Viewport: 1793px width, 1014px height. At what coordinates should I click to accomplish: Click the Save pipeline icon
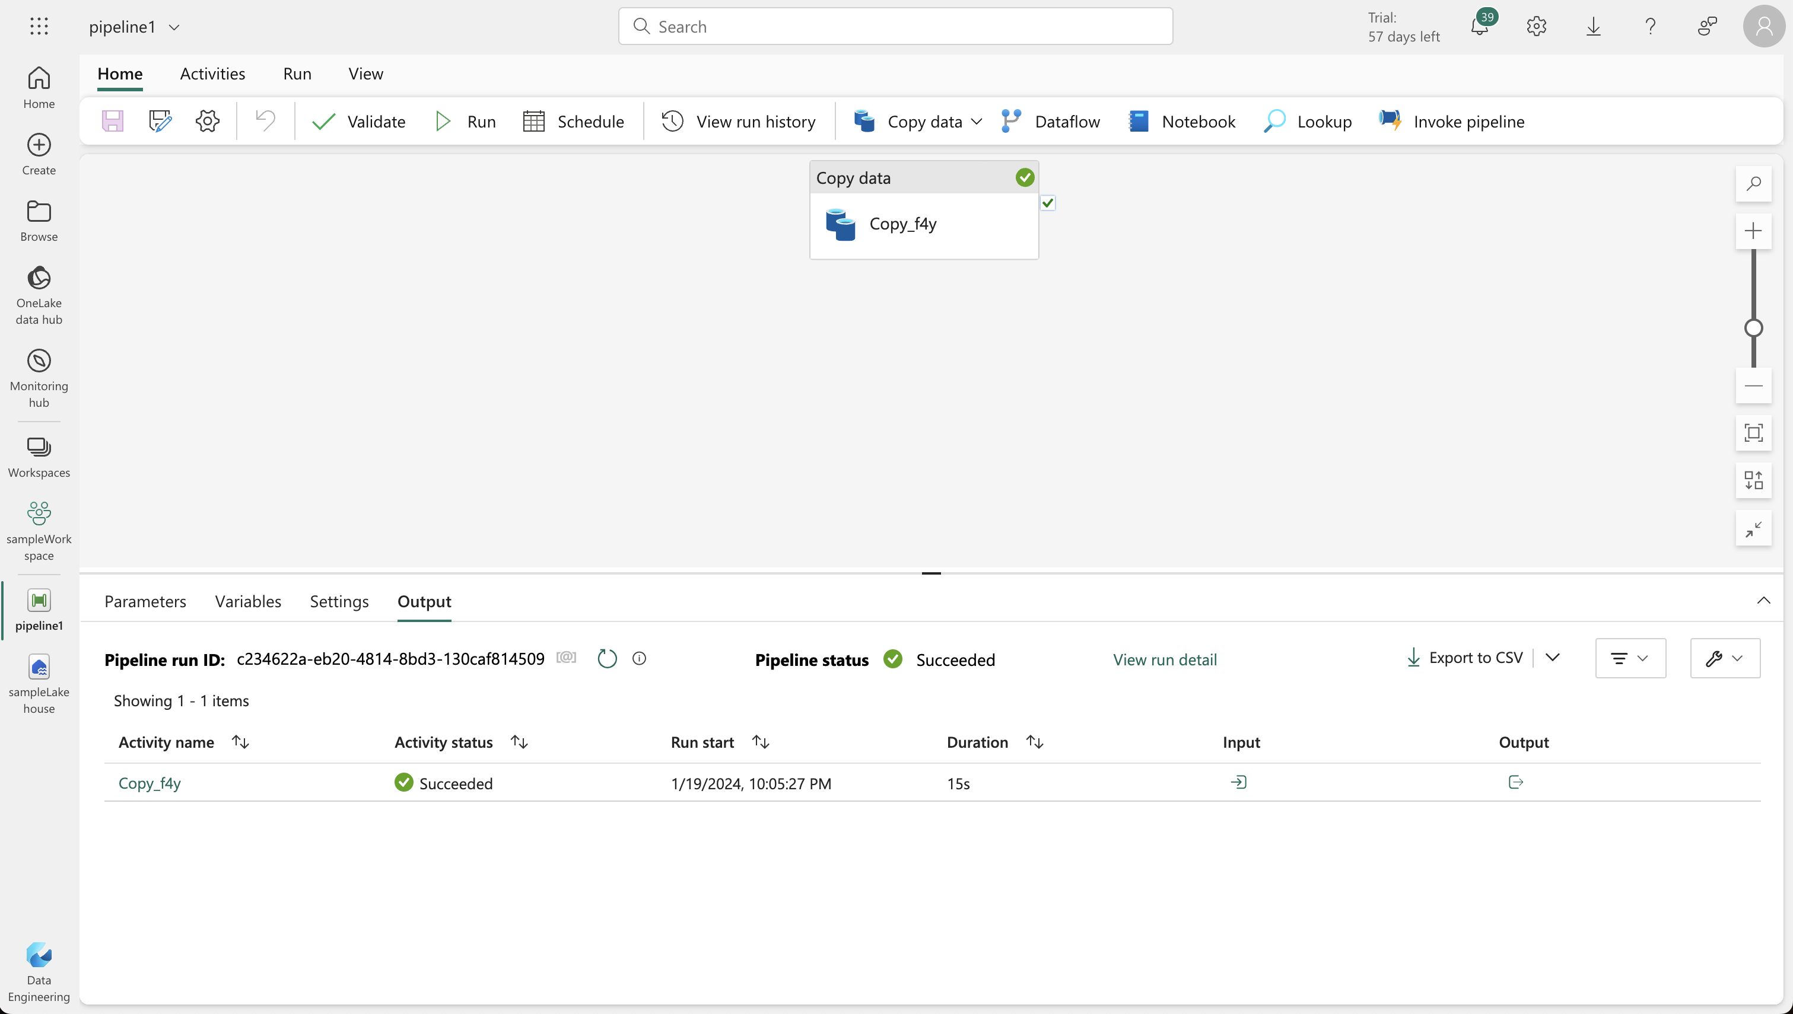[113, 121]
